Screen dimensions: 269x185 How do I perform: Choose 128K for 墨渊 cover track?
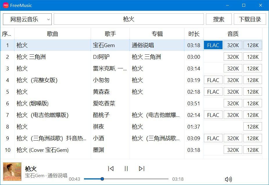[253, 150]
